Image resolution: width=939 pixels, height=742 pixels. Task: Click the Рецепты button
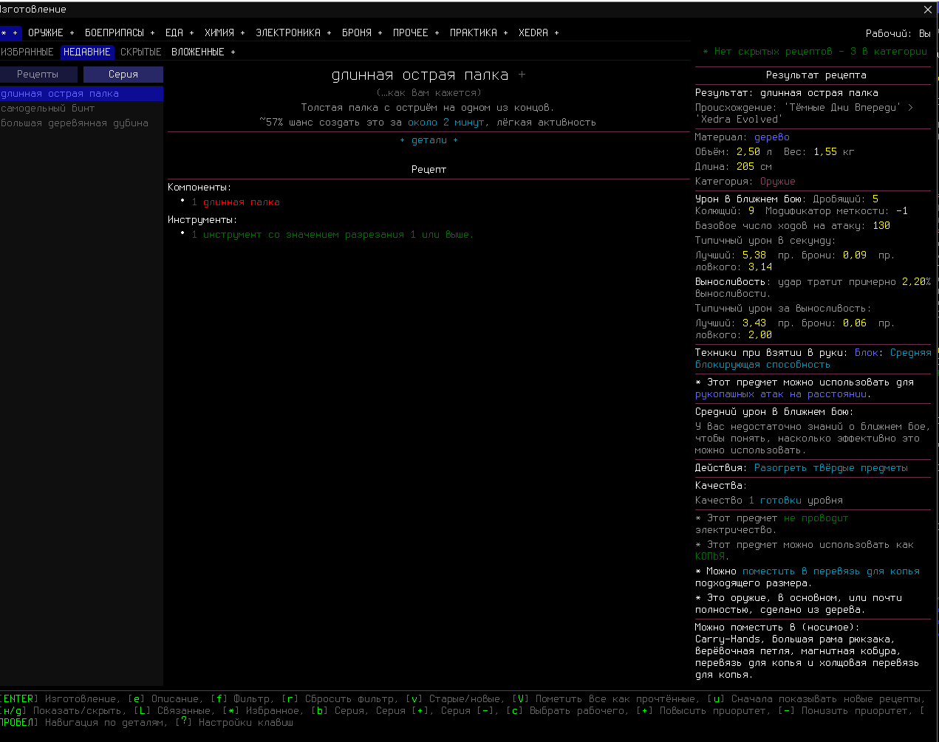[x=38, y=74]
